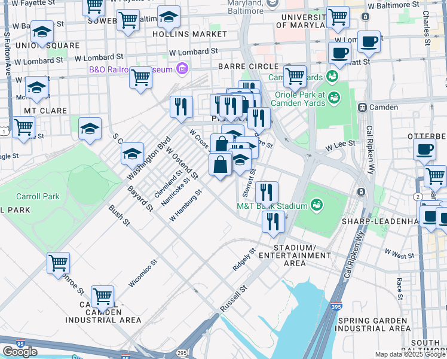447x359 pixels.
Task: Click the Interstate 395 highway shield
Action: pyautogui.click(x=336, y=306)
